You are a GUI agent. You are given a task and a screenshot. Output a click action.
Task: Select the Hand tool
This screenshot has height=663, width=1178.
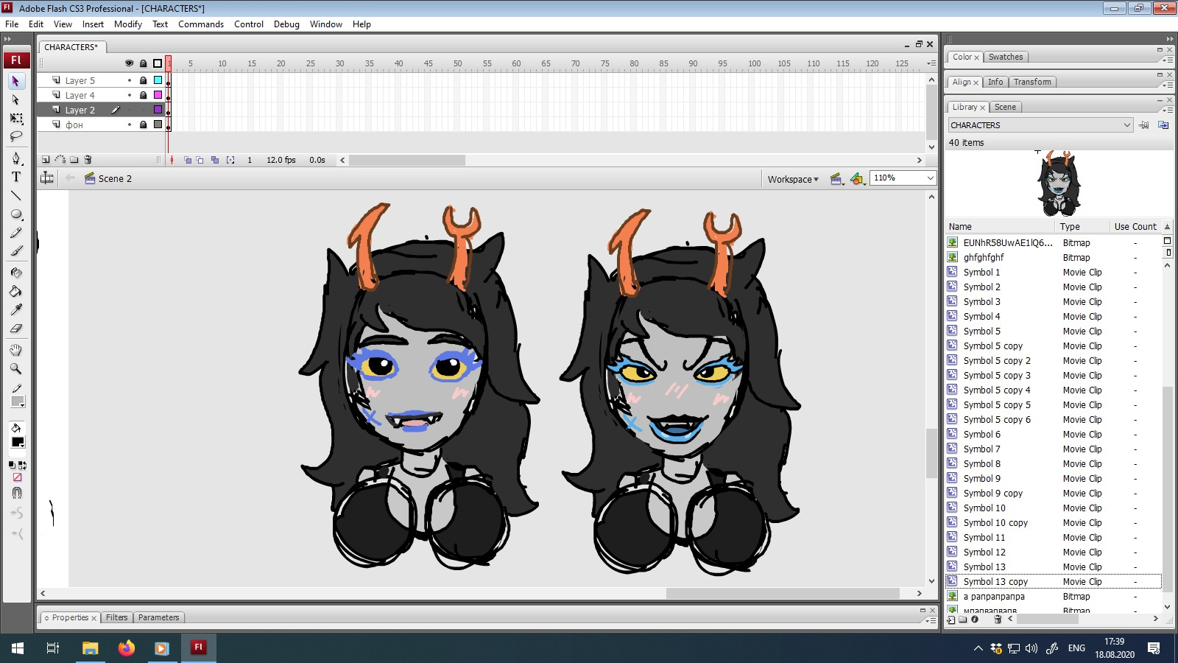(16, 350)
